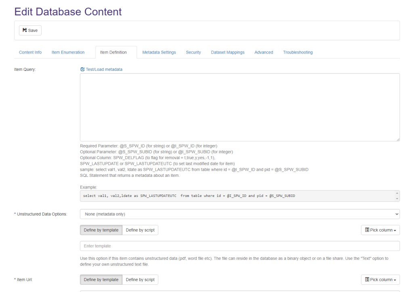Switch to the Content Info tab

coord(30,52)
